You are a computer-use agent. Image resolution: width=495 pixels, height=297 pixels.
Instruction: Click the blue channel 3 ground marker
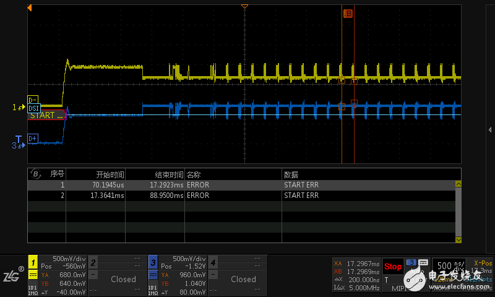pyautogui.click(x=18, y=145)
